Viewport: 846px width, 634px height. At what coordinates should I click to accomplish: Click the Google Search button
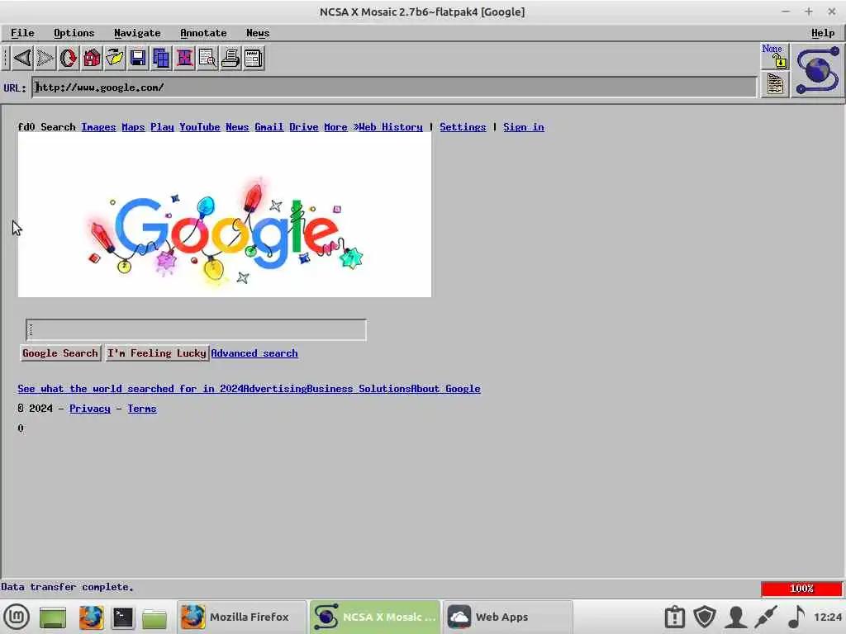pyautogui.click(x=60, y=353)
